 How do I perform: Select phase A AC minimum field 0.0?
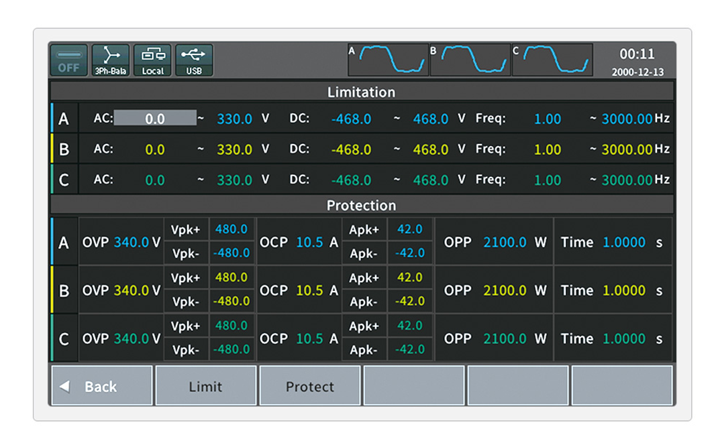pyautogui.click(x=155, y=118)
